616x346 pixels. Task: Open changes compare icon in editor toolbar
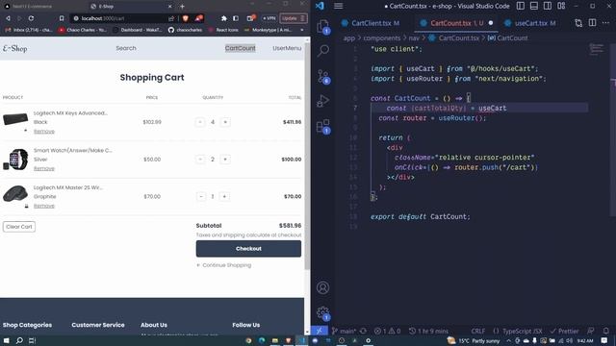point(578,23)
